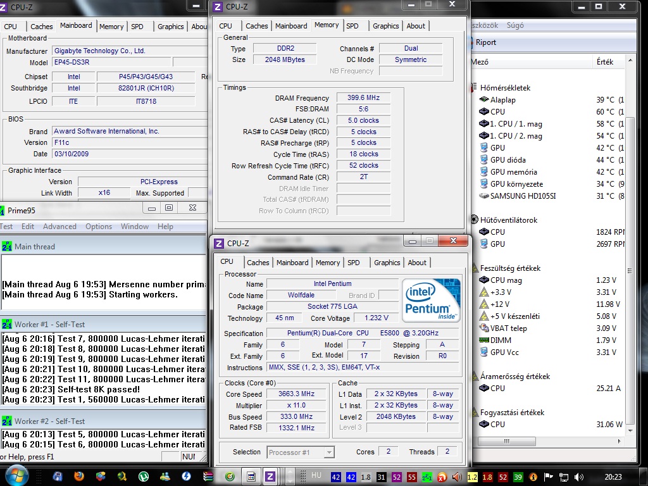The width and height of the screenshot is (648, 486).
Task: Switch to the SPD tab in the Memory window
Action: tap(352, 26)
